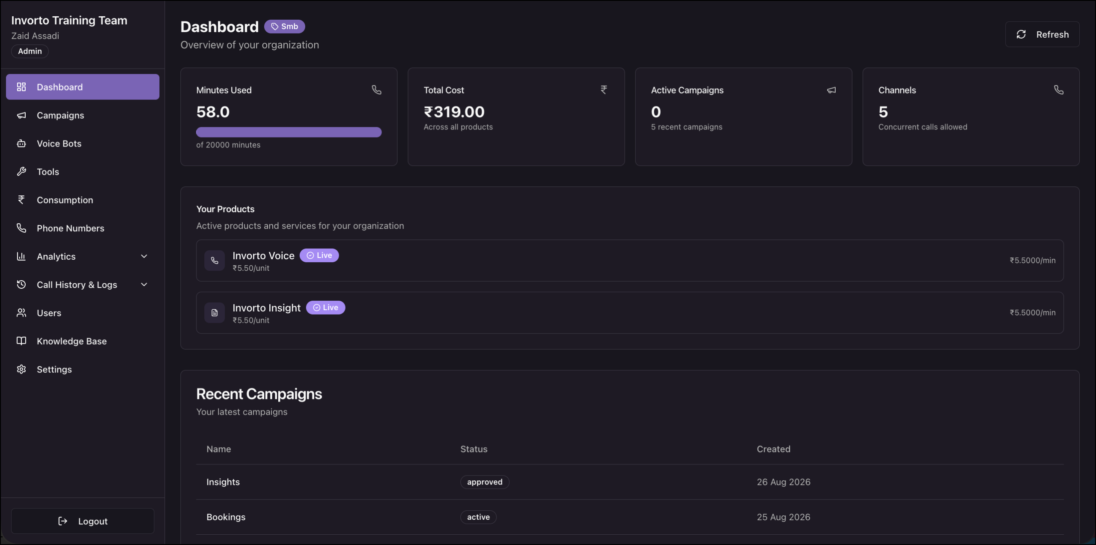The image size is (1096, 545).
Task: Click the Logout arrow icon
Action: pyautogui.click(x=63, y=521)
